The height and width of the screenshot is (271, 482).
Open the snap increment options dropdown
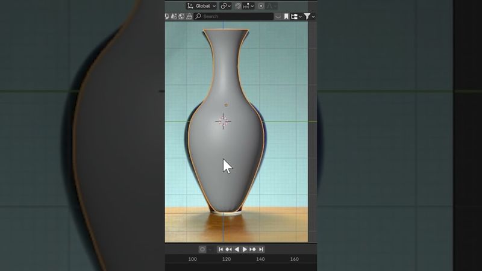[249, 6]
